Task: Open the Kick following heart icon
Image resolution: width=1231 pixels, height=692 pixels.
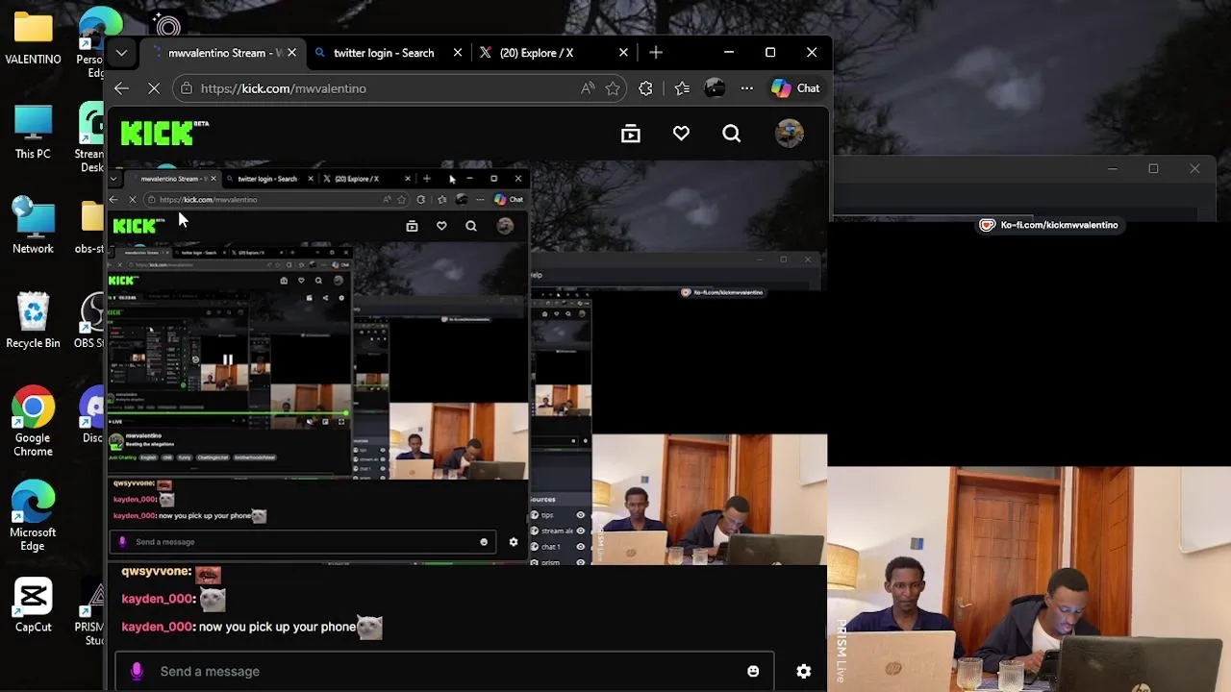Action: [x=681, y=134]
